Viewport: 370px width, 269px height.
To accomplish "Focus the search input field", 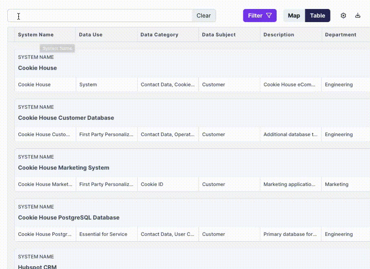I will 100,15.
